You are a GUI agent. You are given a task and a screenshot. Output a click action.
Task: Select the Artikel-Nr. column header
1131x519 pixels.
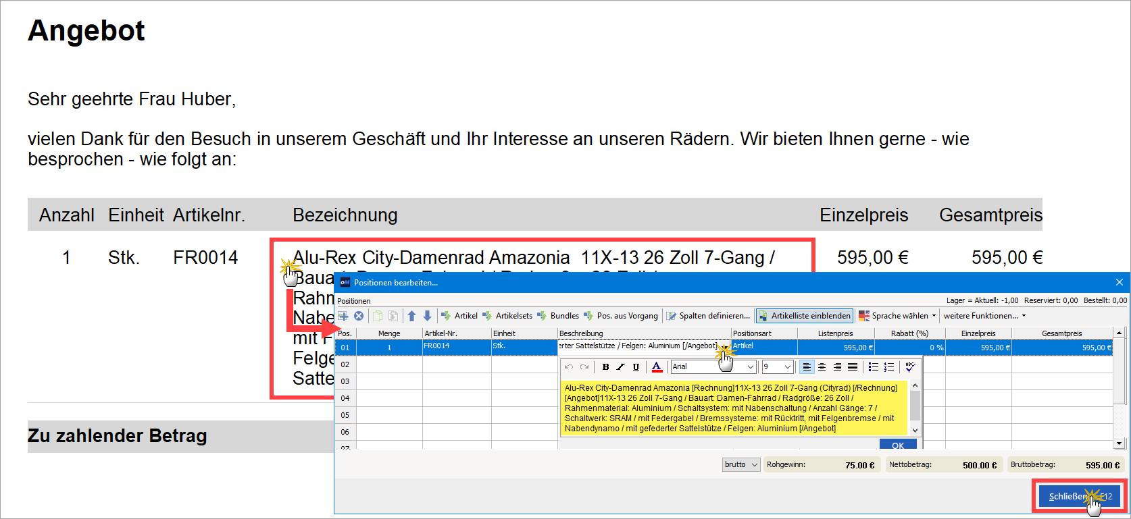457,333
